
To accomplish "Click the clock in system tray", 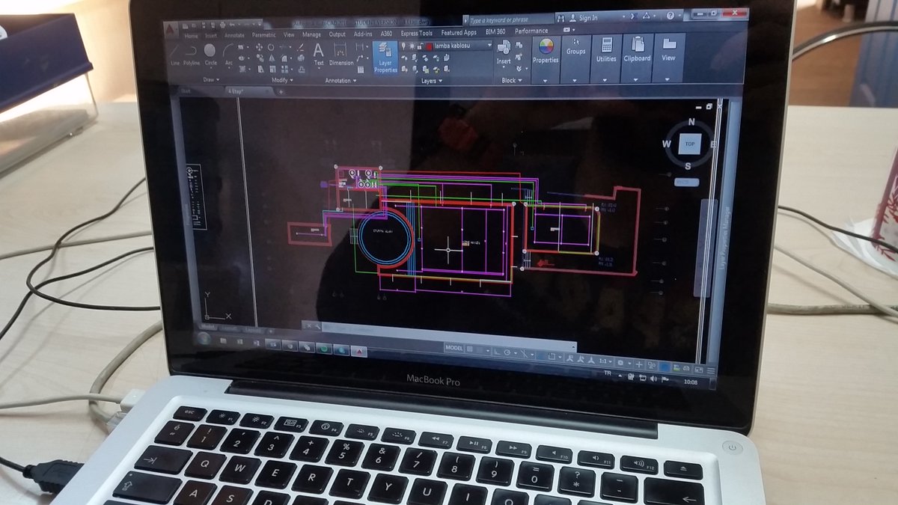I will (690, 382).
